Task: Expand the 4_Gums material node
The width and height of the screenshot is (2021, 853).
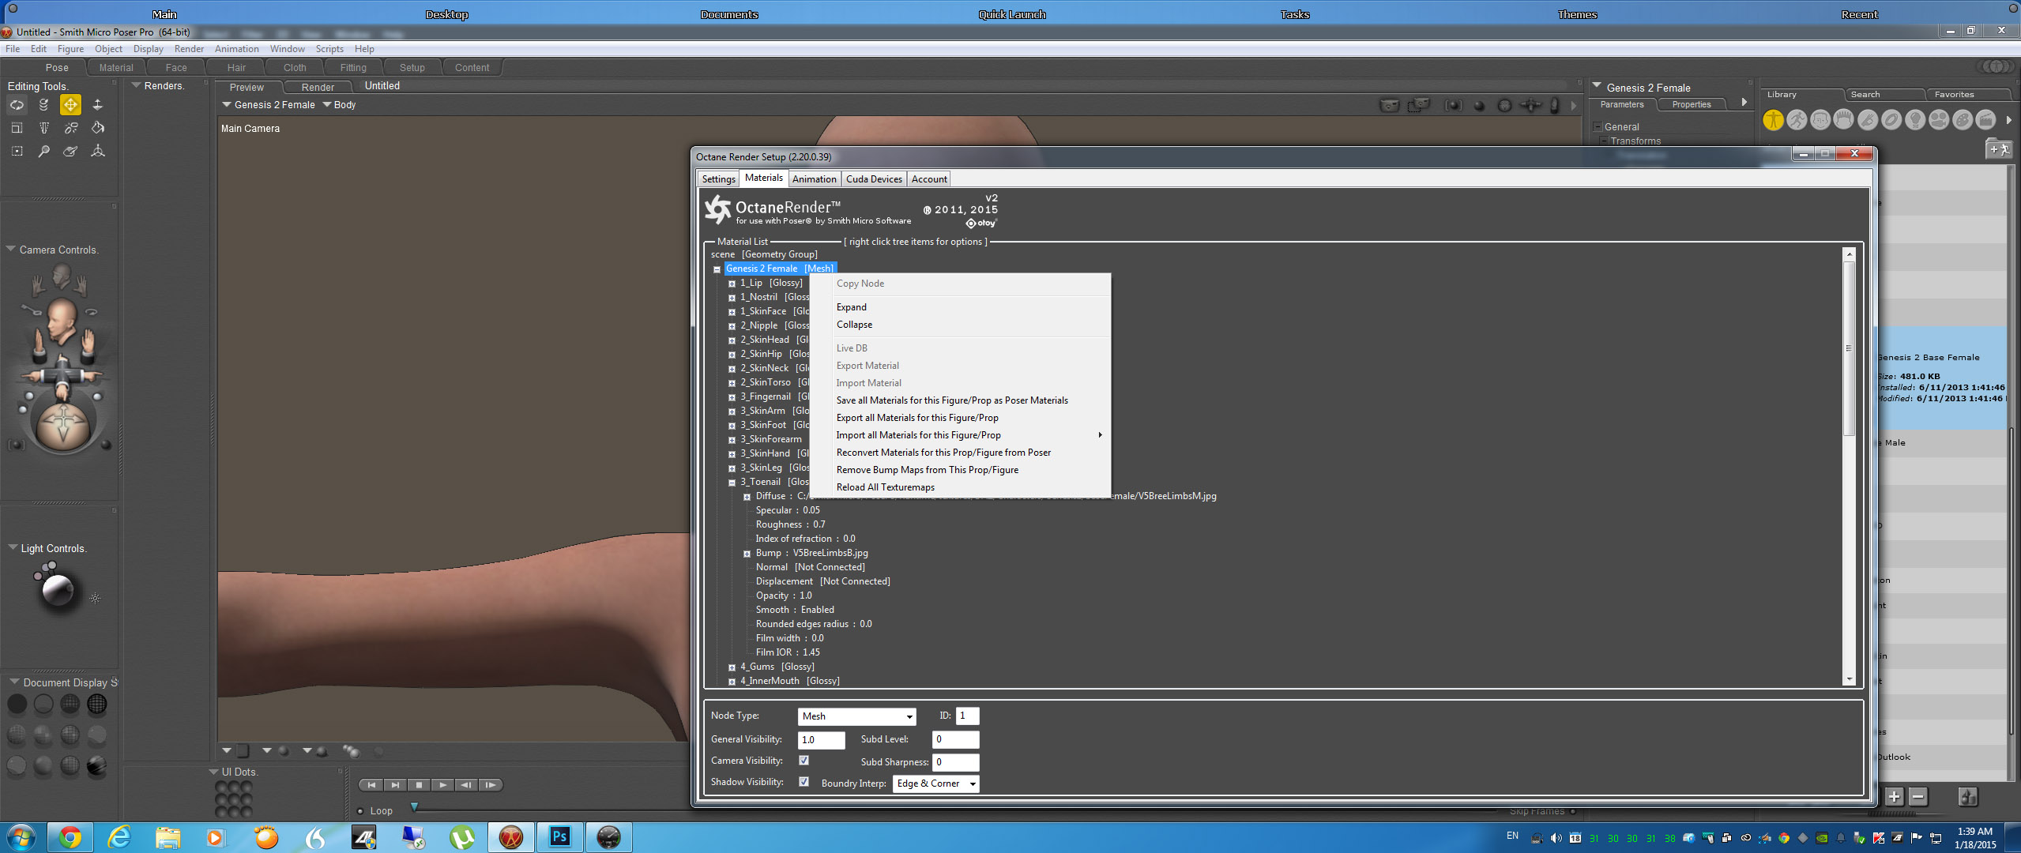Action: click(x=732, y=667)
